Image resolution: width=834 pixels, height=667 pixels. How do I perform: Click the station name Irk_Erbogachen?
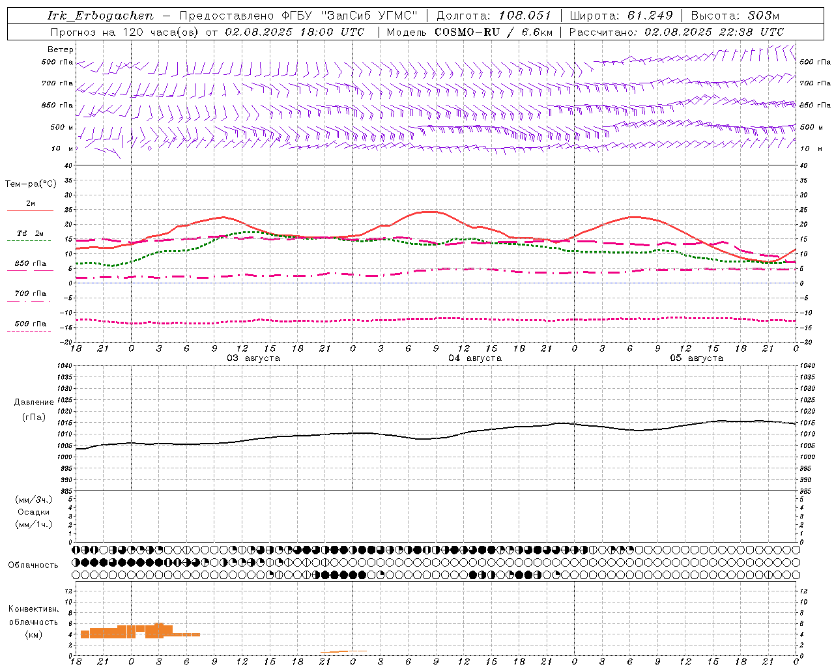point(100,16)
